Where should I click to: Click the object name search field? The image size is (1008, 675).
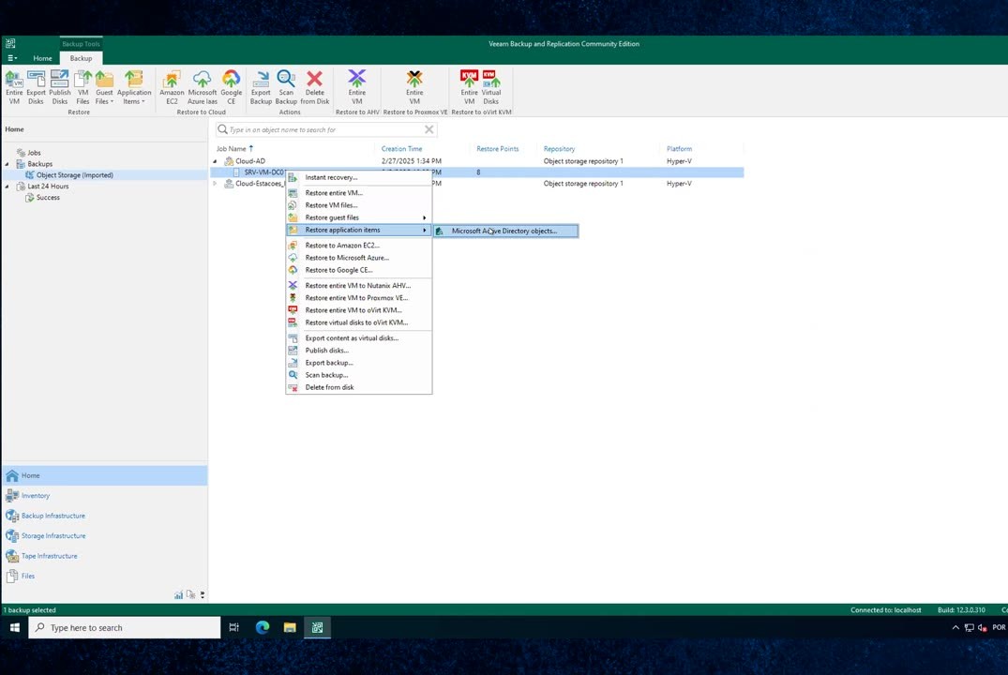point(325,130)
